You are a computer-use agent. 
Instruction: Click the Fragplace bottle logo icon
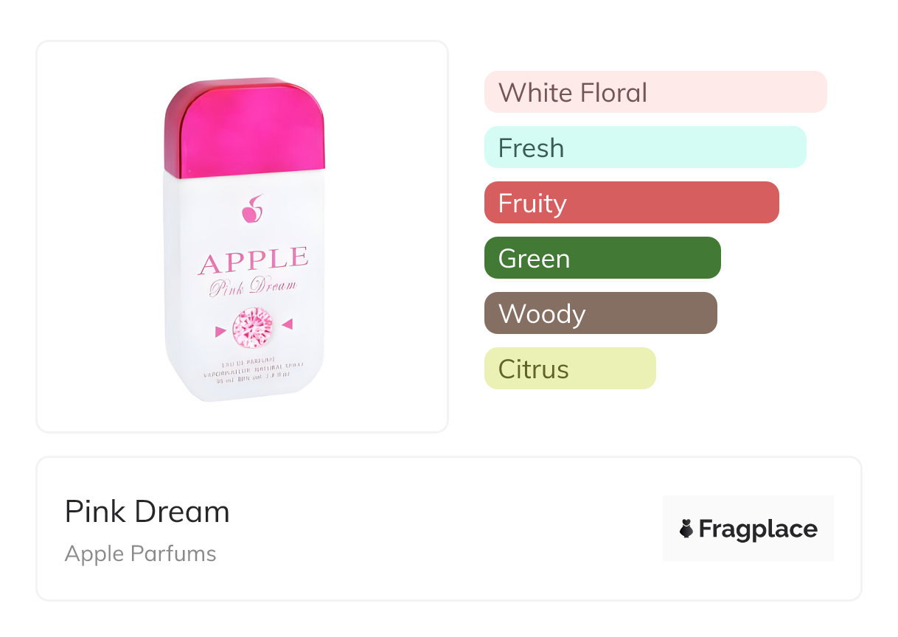(x=686, y=529)
